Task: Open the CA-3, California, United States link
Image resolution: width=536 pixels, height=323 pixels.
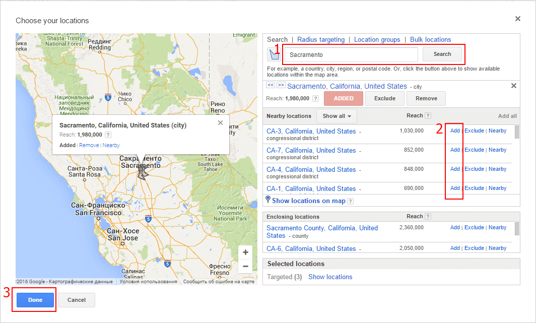Action: (x=311, y=131)
